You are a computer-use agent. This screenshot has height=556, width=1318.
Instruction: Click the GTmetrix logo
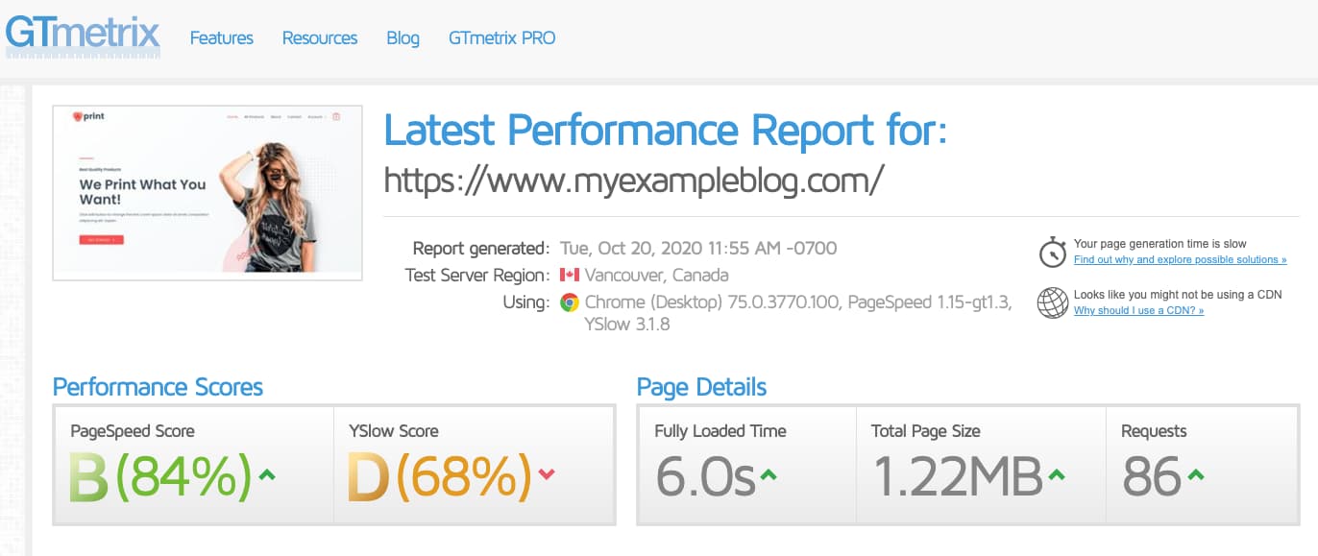pos(82,36)
